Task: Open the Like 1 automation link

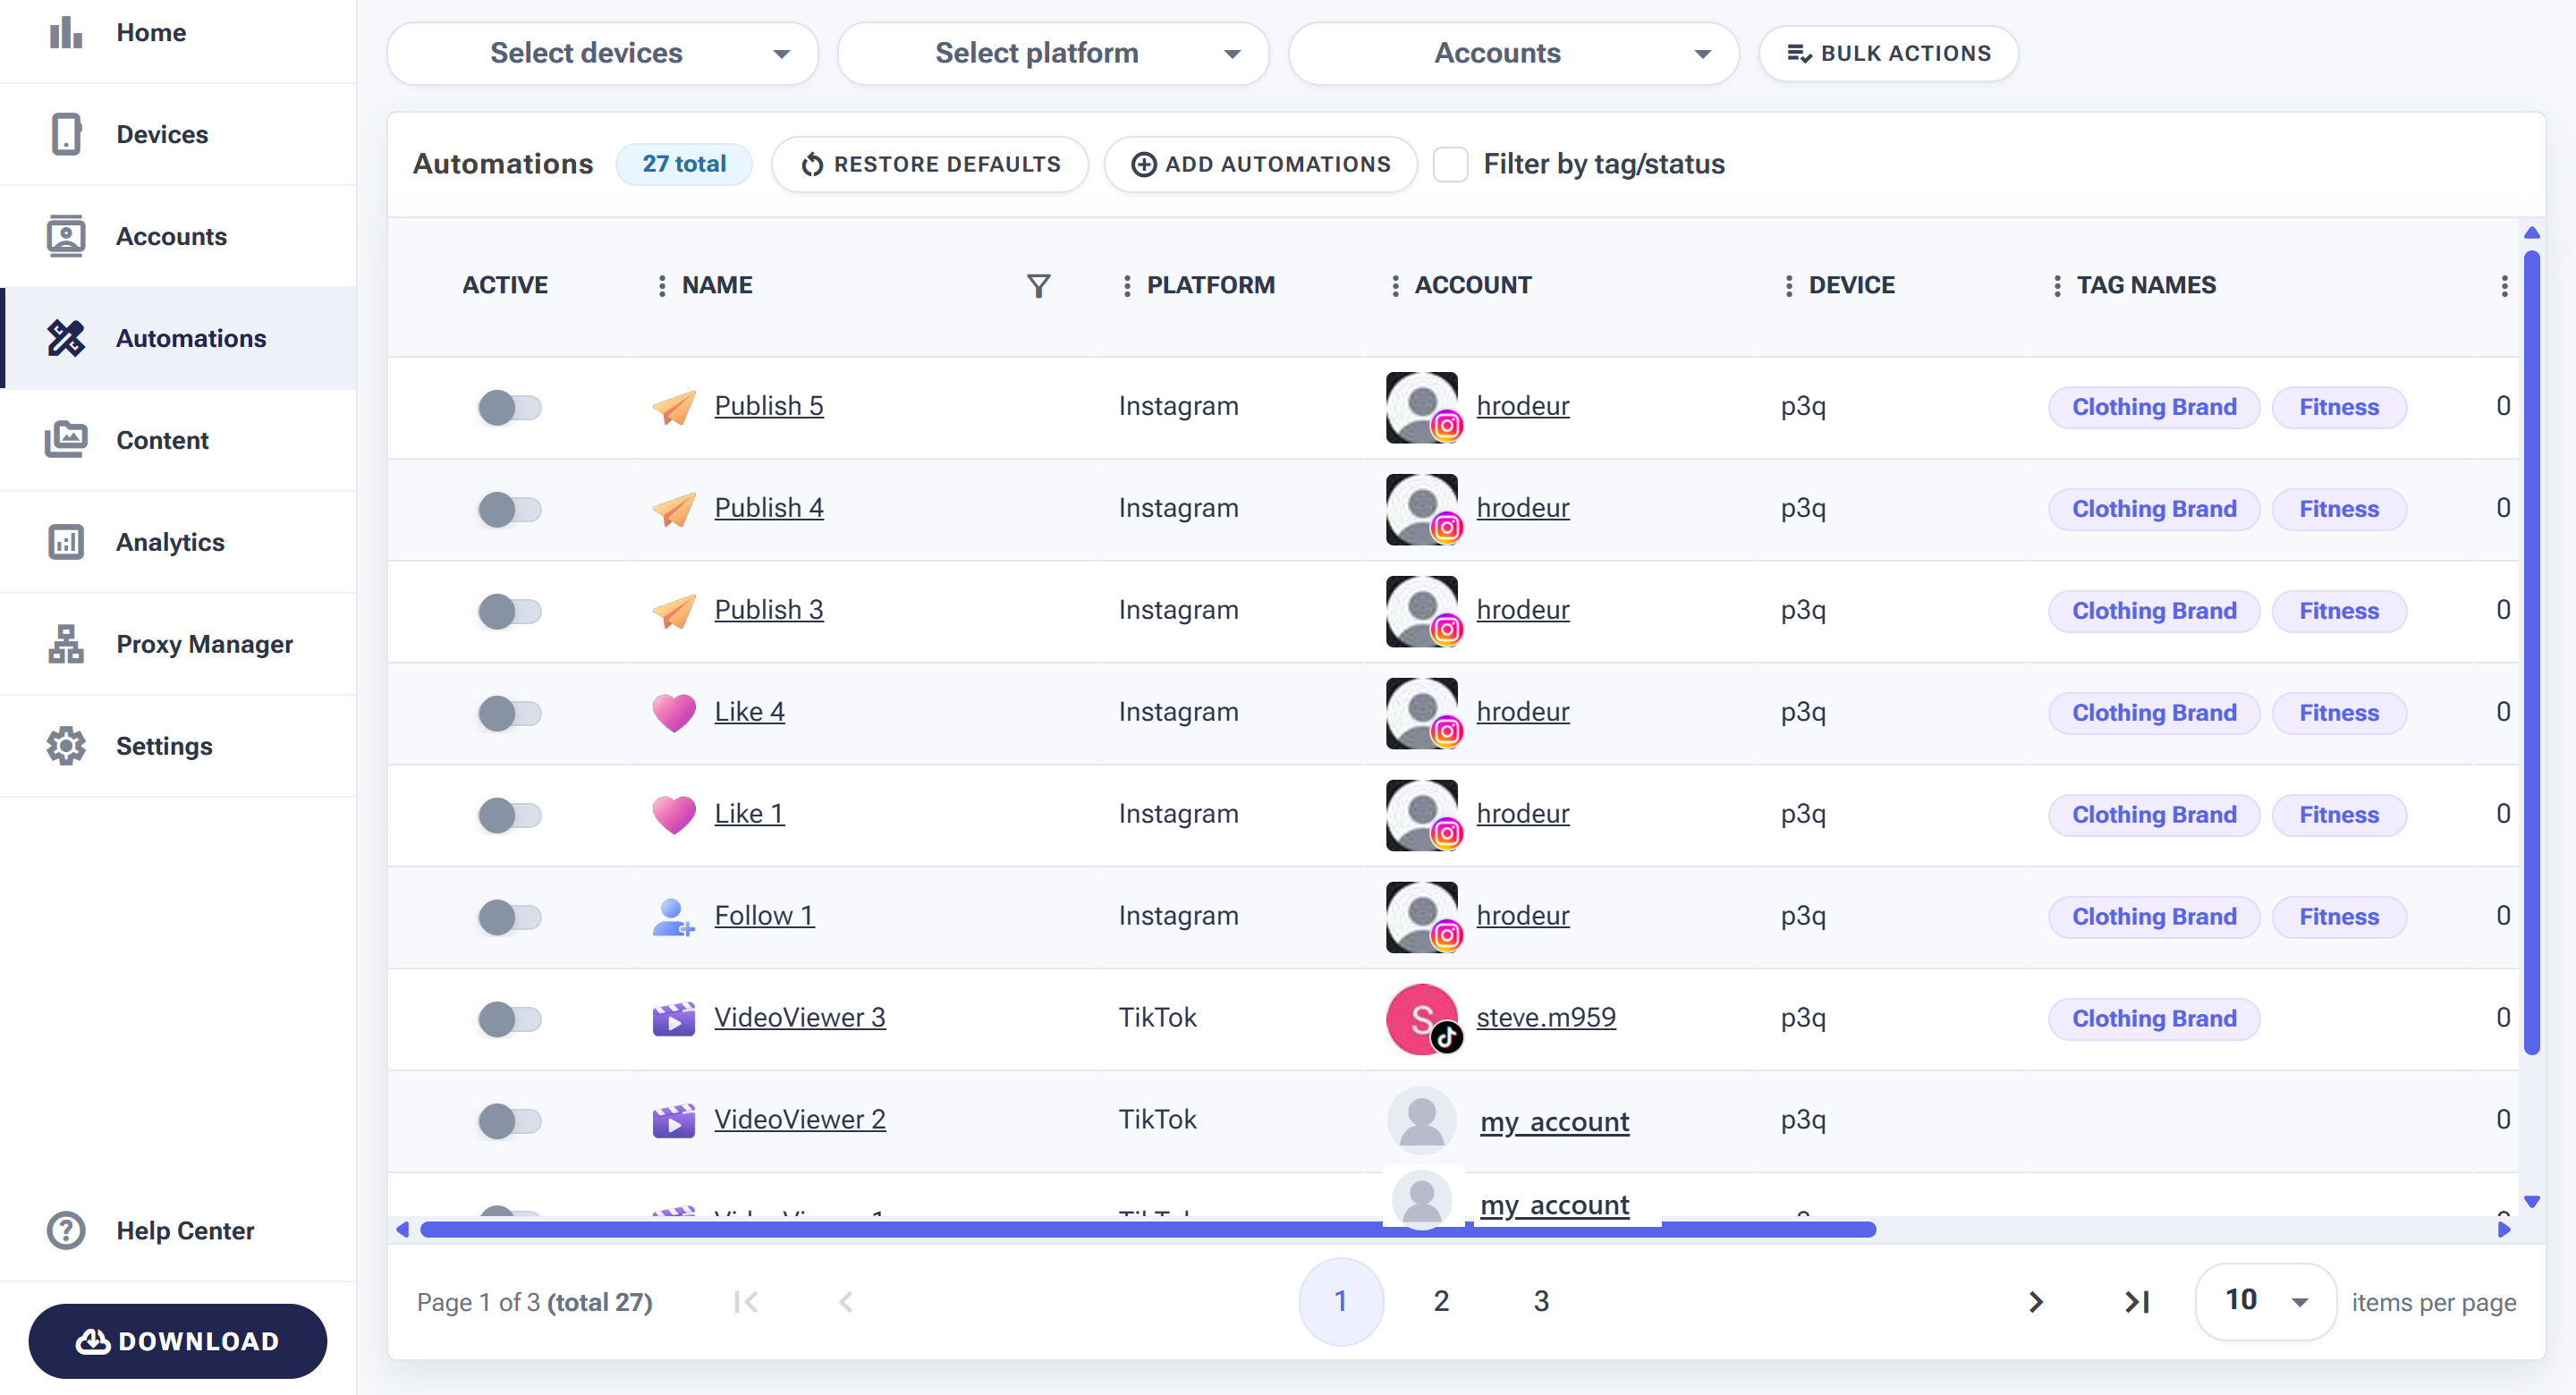Action: pyautogui.click(x=749, y=813)
